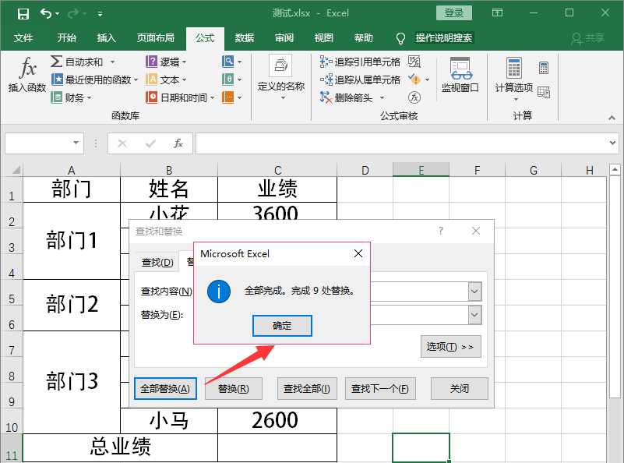Open the Watch Window
Viewport: 624px width, 463px height.
pyautogui.click(x=460, y=75)
